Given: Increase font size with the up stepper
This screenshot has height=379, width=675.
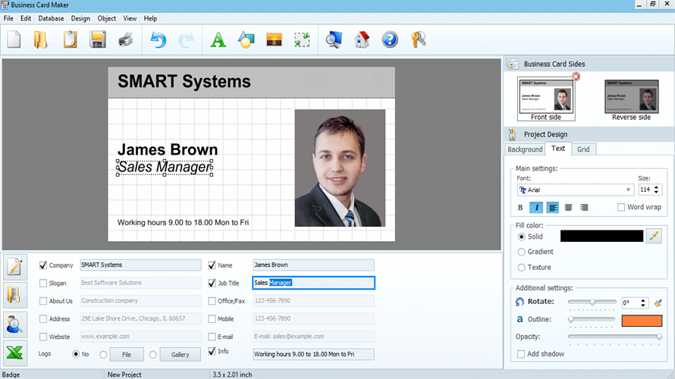Looking at the screenshot, I should tap(657, 186).
